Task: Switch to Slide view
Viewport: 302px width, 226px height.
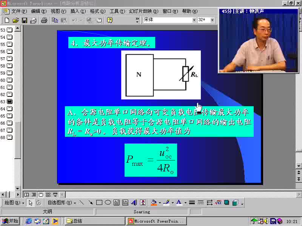Action: pyautogui.click(x=41, y=195)
